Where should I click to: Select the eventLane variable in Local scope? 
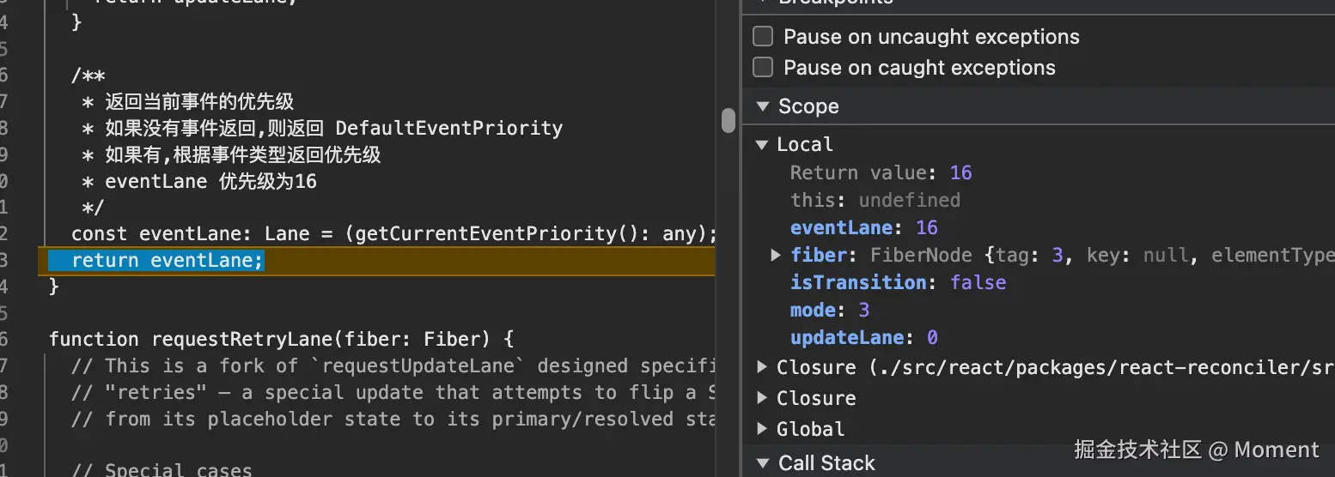pos(841,227)
